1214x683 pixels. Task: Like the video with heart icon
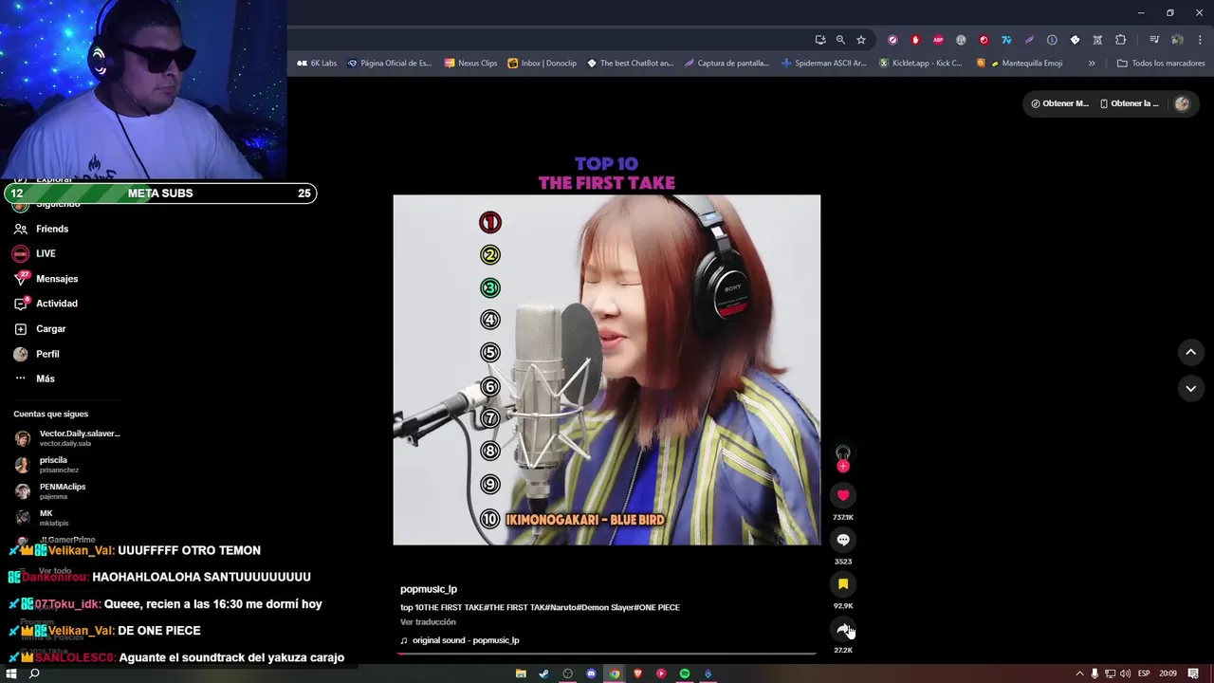coord(843,495)
